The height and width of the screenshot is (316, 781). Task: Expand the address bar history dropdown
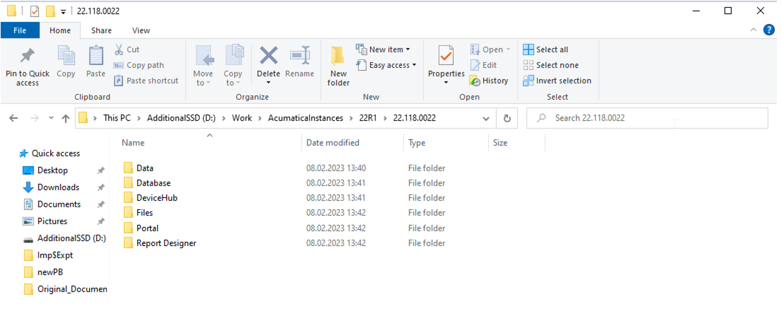click(486, 118)
